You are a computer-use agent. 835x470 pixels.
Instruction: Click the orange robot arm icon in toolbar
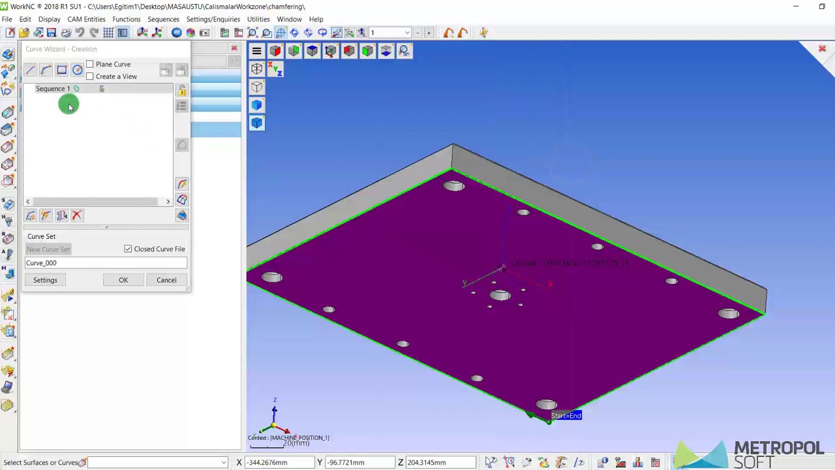(449, 33)
